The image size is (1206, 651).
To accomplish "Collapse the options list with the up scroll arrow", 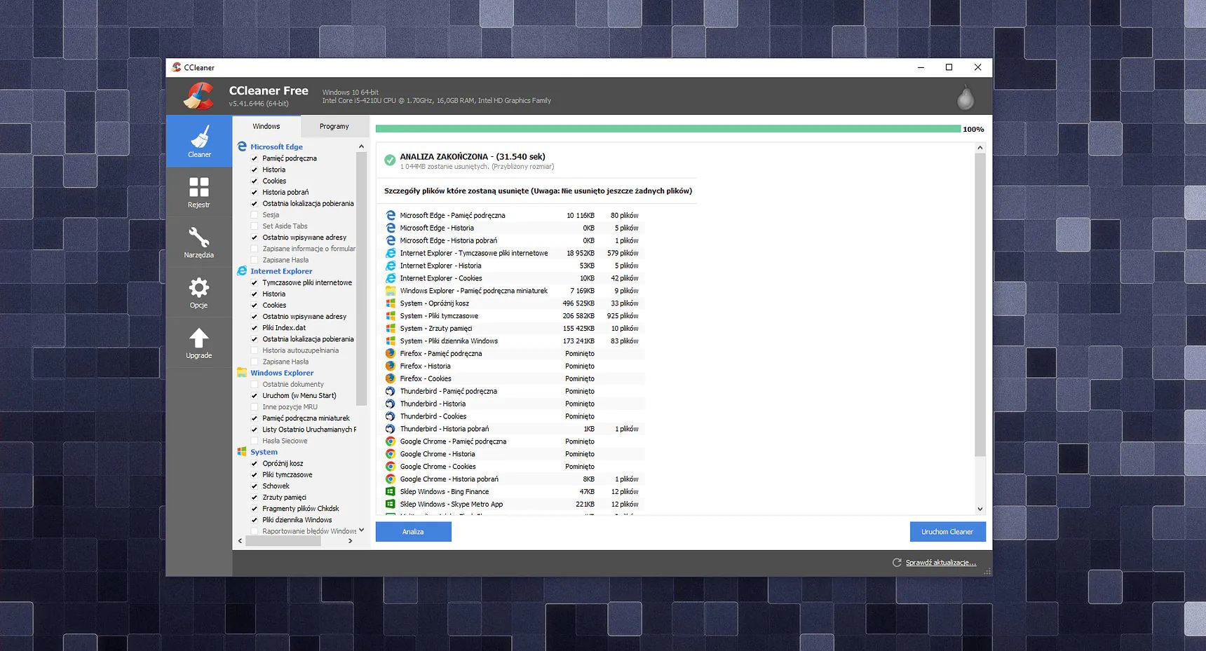I will 360,146.
